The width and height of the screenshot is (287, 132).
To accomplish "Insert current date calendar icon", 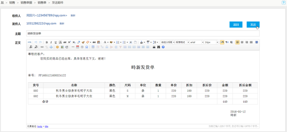I will point(78,47).
